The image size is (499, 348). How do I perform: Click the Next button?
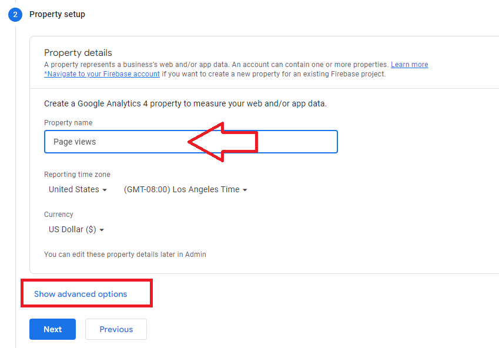[x=52, y=329]
